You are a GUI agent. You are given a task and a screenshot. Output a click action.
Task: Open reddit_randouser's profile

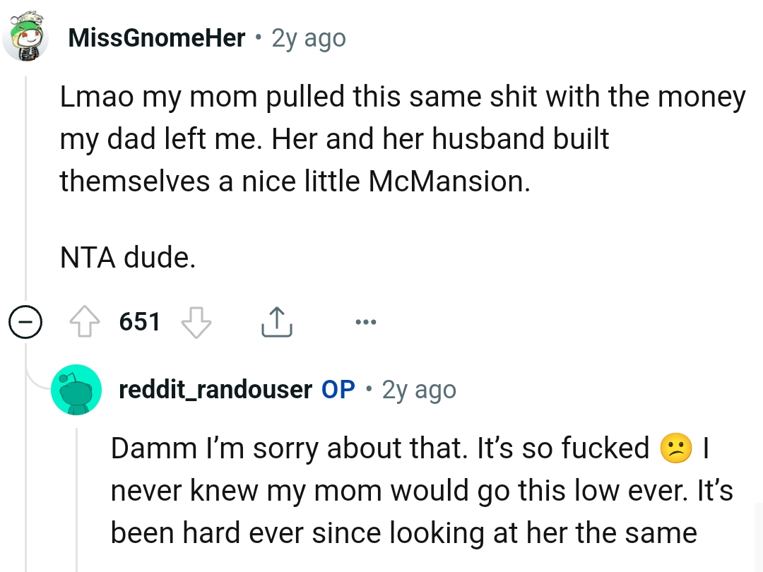pyautogui.click(x=215, y=389)
